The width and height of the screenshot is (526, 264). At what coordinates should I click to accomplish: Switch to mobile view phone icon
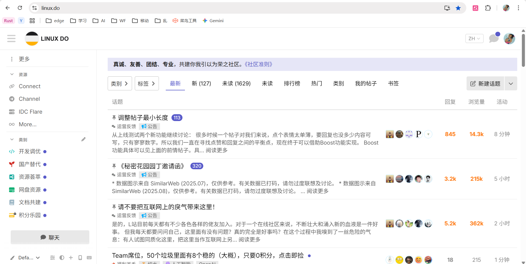[x=80, y=258]
